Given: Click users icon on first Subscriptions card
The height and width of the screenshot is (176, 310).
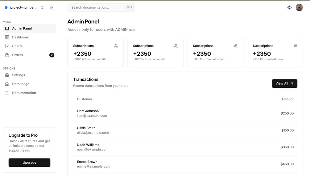Looking at the screenshot, I should point(116,46).
